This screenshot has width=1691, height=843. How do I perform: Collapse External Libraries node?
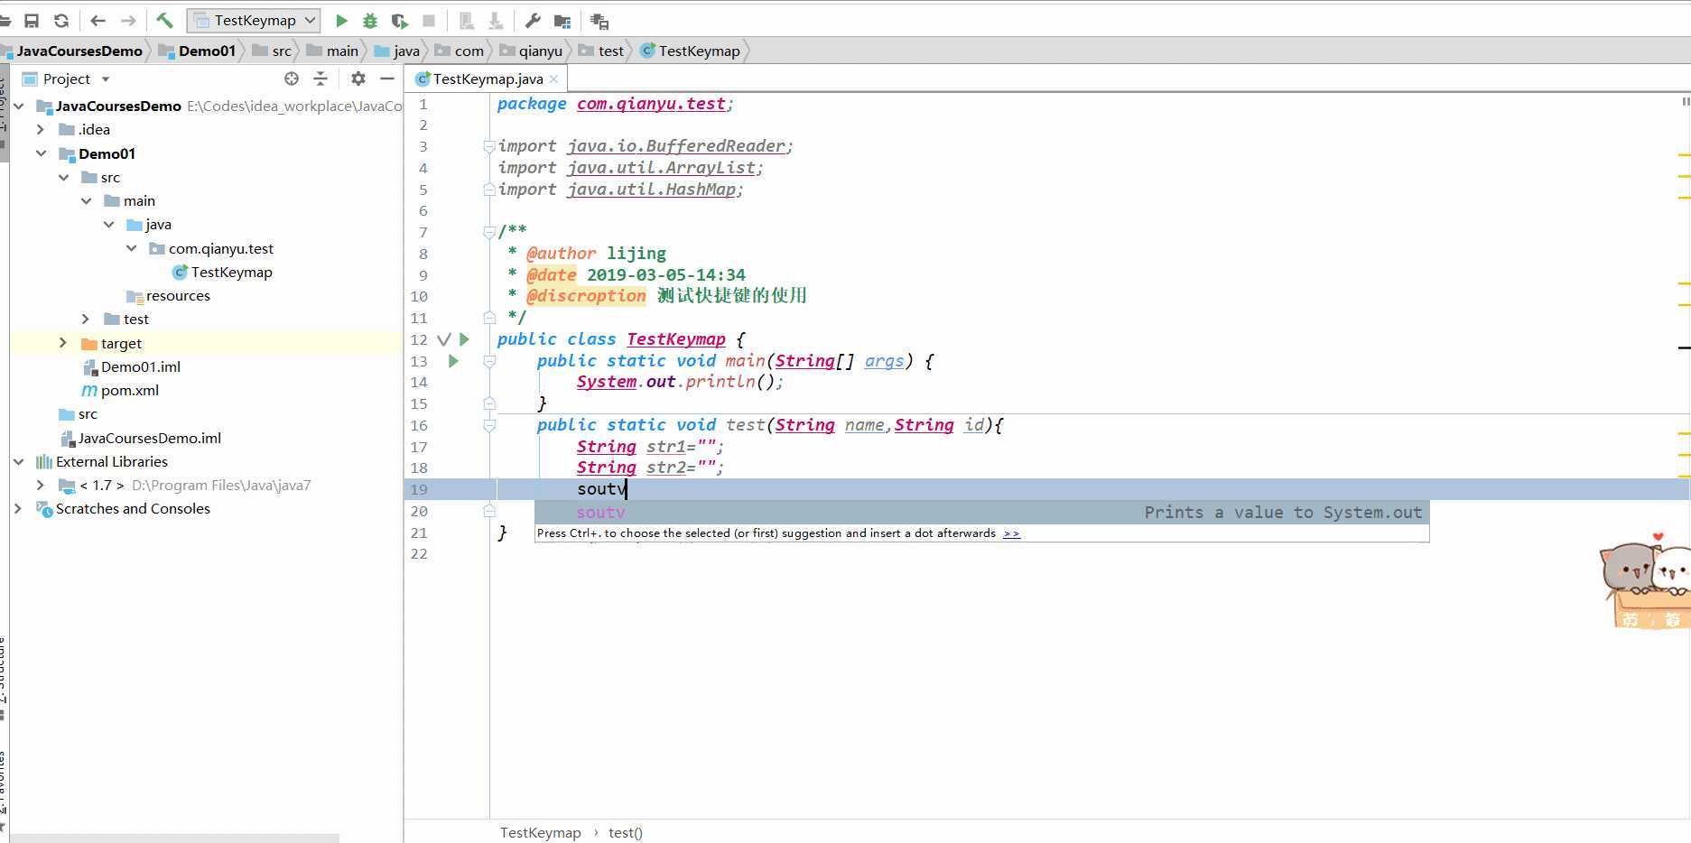19,461
